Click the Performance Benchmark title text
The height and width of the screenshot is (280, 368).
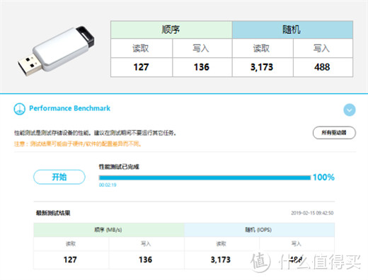point(69,108)
